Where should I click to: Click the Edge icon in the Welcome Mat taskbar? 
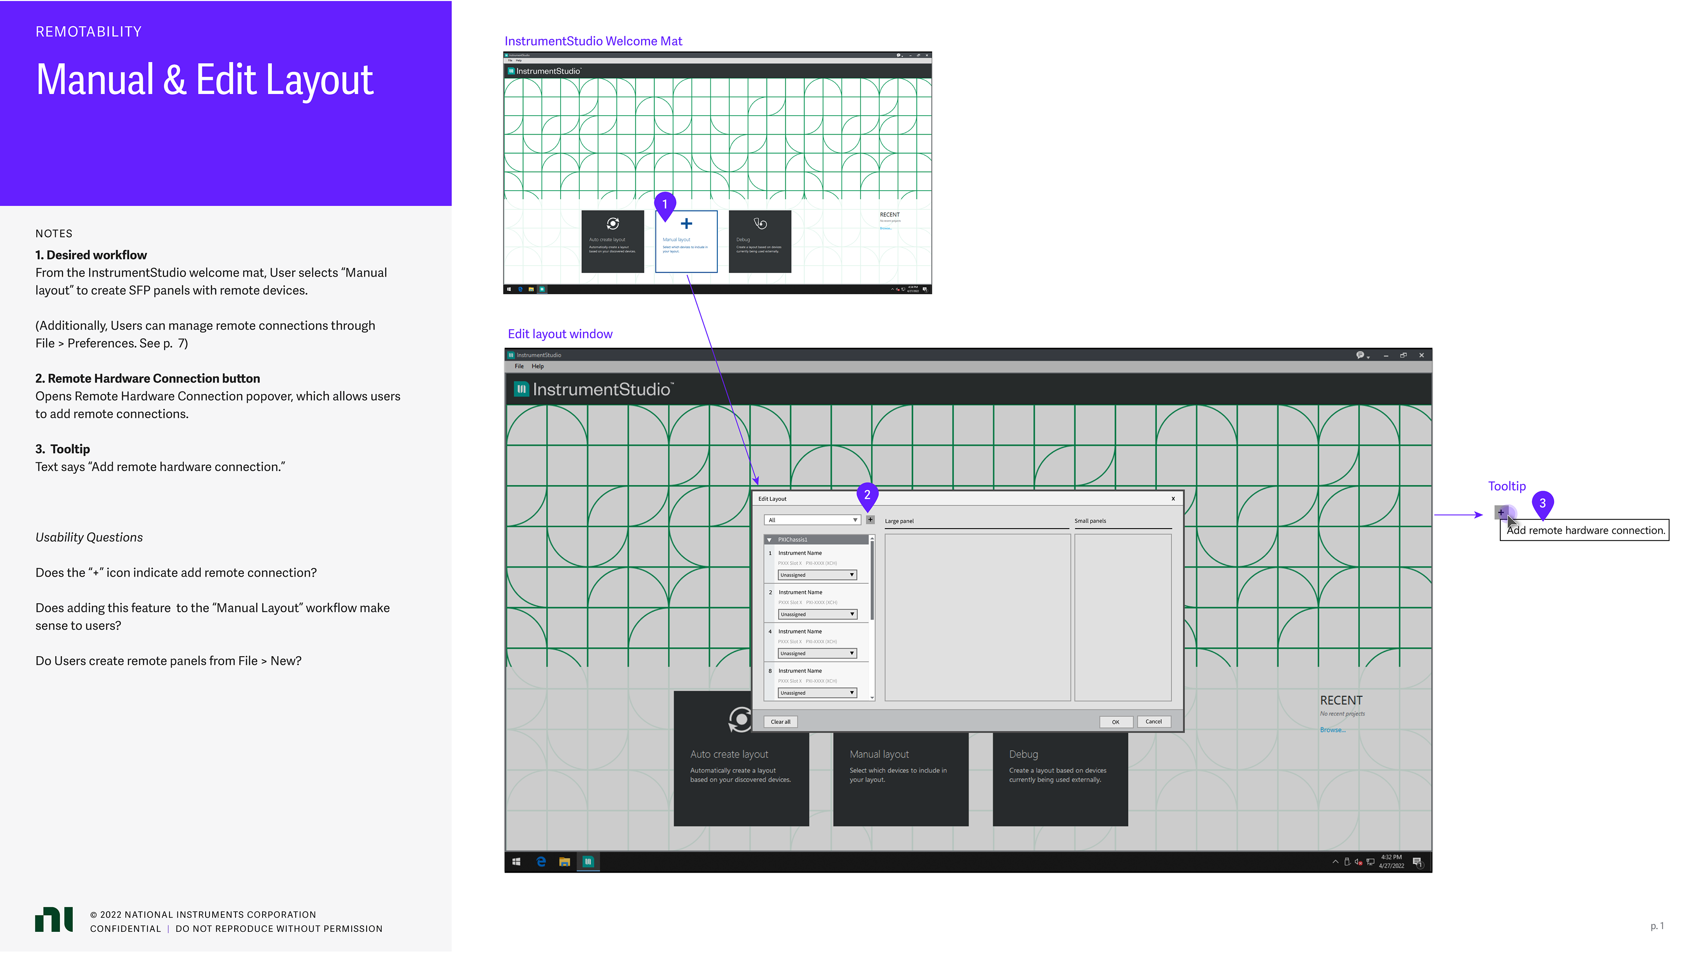pos(520,289)
